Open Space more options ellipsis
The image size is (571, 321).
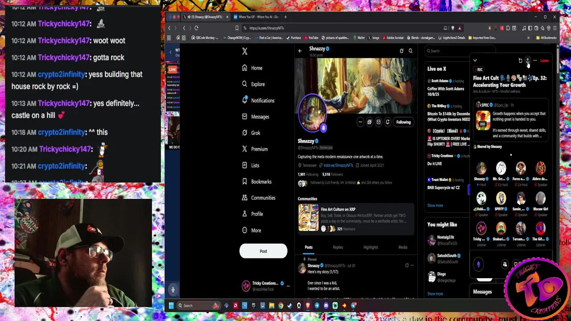click(x=535, y=60)
